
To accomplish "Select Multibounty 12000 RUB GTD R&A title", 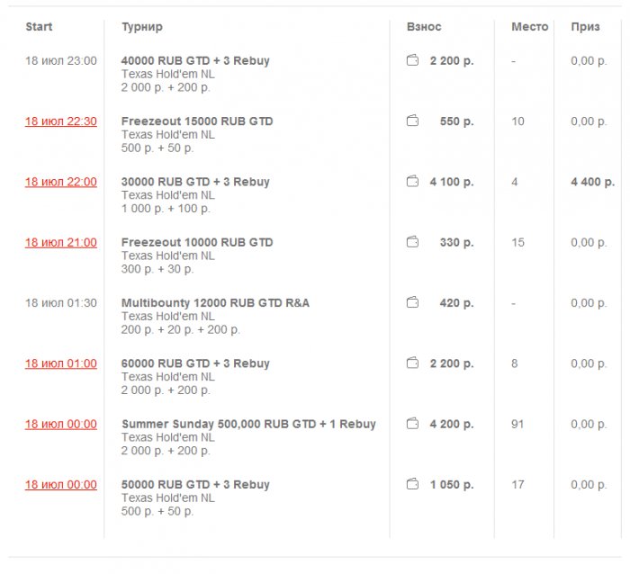I will click(x=215, y=302).
